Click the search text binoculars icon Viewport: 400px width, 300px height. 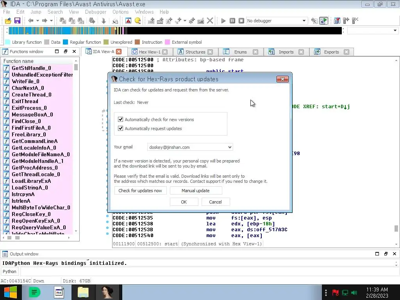pyautogui.click(x=72, y=21)
